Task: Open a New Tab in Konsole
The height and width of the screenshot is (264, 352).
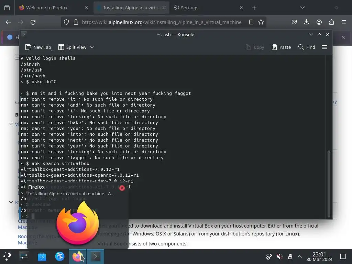Action: 38,47
